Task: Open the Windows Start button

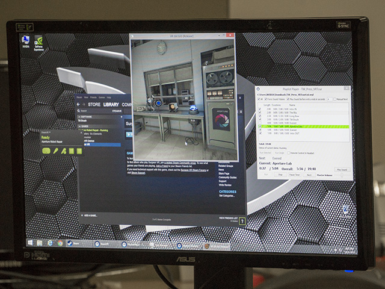Action: [30, 243]
